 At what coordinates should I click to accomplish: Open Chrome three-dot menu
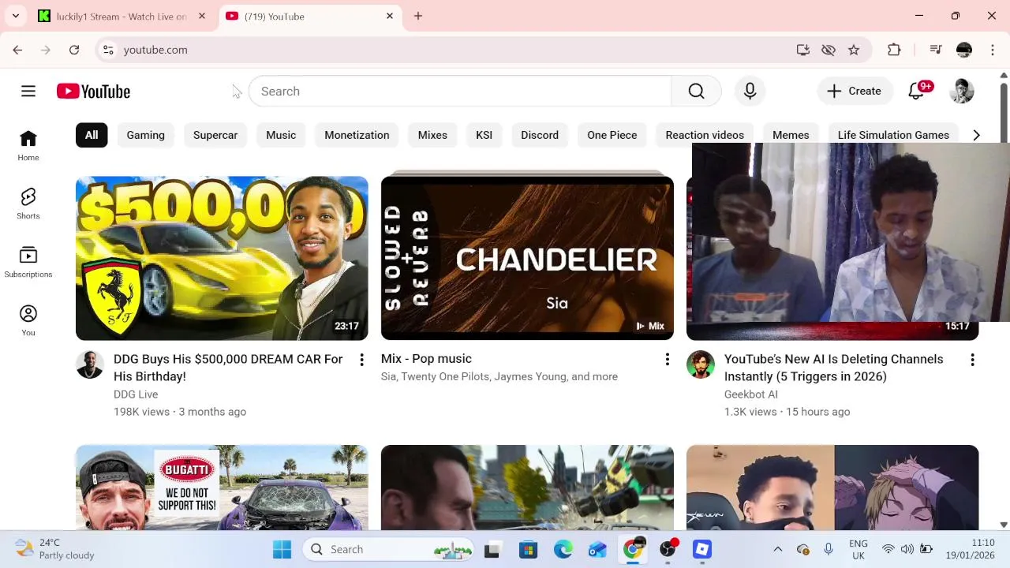993,50
